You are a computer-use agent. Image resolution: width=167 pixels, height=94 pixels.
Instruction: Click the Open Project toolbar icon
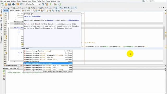pyautogui.click(x=10, y=4)
